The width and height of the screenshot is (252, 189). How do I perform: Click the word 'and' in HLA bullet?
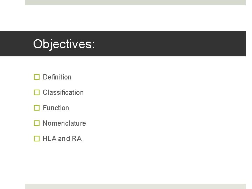coord(64,139)
